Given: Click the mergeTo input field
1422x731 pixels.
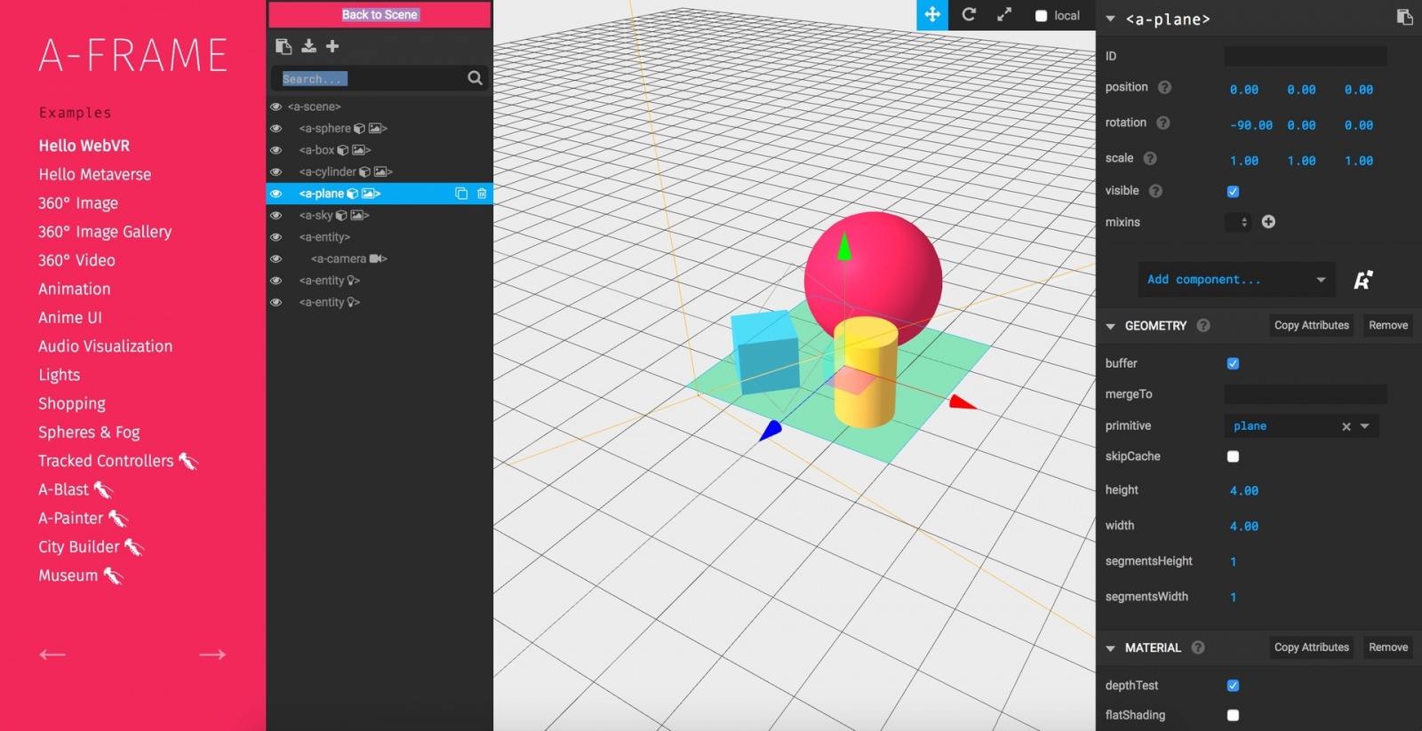Looking at the screenshot, I should pyautogui.click(x=1305, y=394).
